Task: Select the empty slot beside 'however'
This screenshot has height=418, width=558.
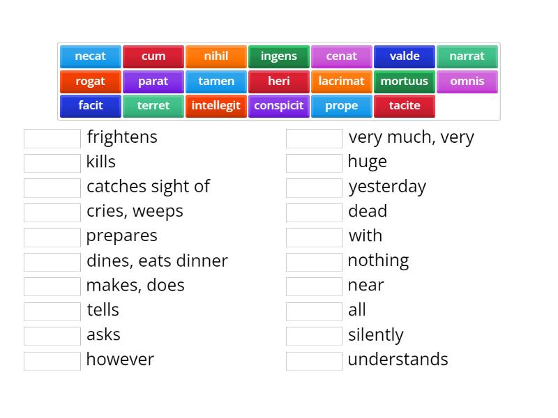Action: coord(52,360)
